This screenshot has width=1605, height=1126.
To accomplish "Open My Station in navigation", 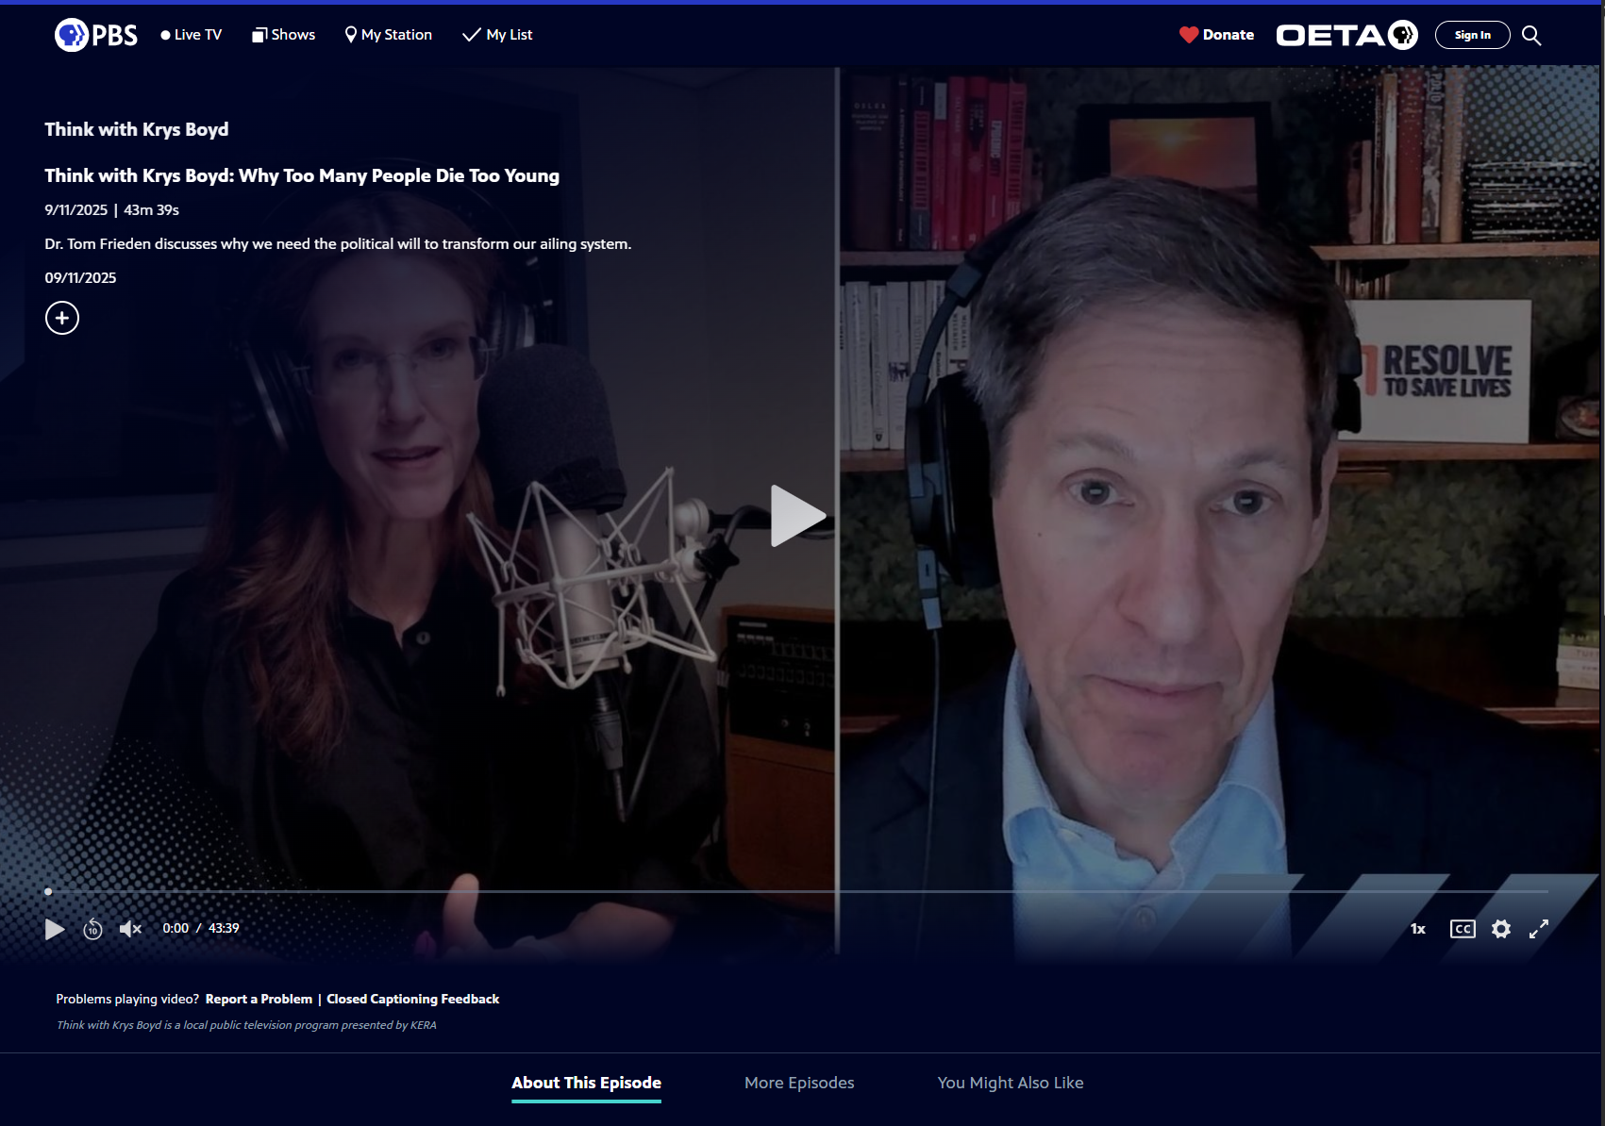I will [389, 35].
